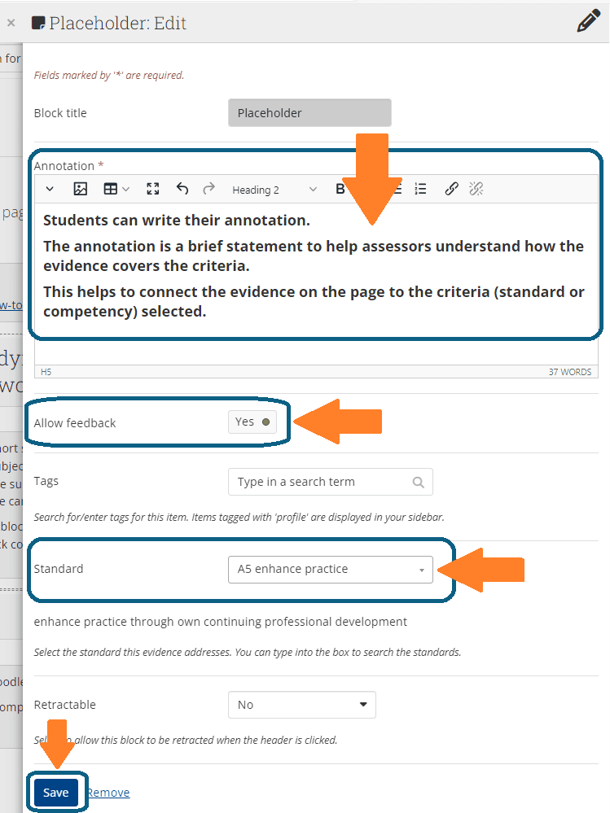Screen dimensions: 610x813
Task: Click the undo arrow icon
Action: 182,189
